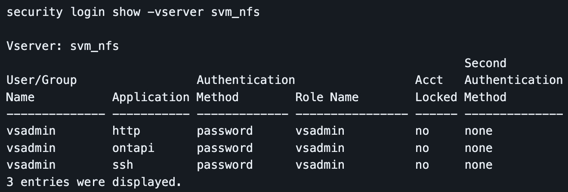The height and width of the screenshot is (192, 568).
Task: Click role name 'vsadmin' in the ontapi row
Action: 320,148
